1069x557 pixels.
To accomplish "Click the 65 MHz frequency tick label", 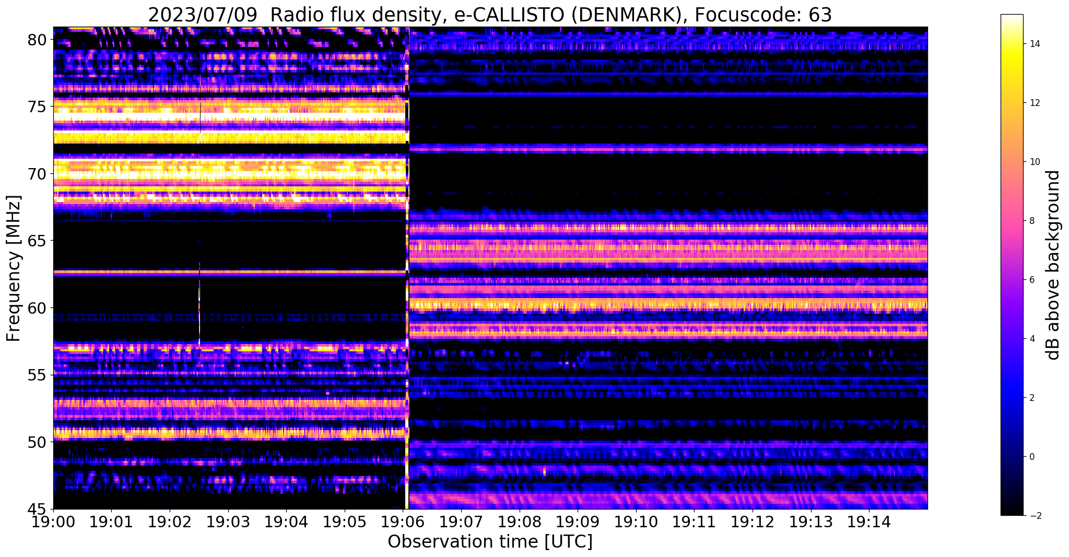I will [x=38, y=241].
